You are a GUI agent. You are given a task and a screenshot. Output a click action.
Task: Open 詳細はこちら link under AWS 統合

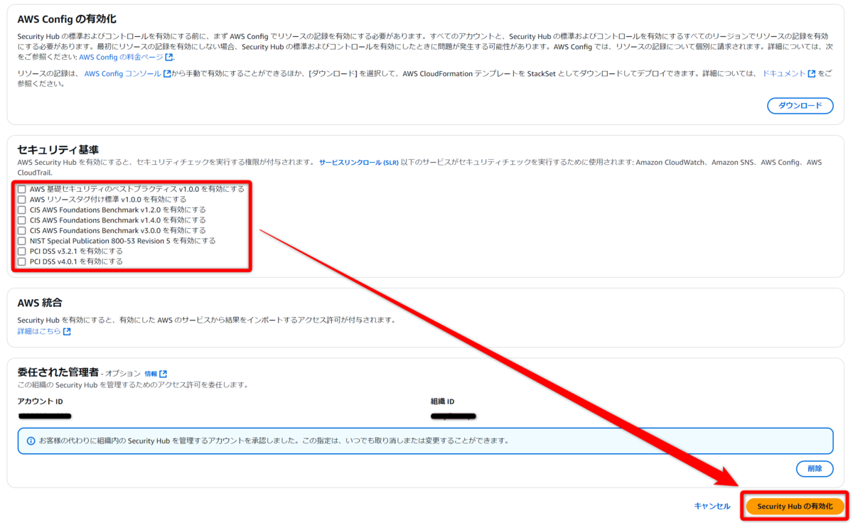click(x=39, y=332)
